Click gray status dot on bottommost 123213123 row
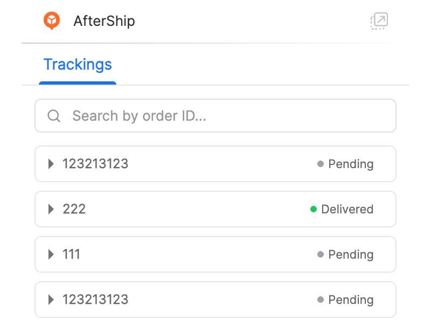Image resolution: width=431 pixels, height=333 pixels. (321, 300)
